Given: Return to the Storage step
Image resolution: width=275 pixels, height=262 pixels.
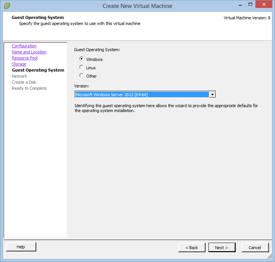Looking at the screenshot, I should [19, 64].
